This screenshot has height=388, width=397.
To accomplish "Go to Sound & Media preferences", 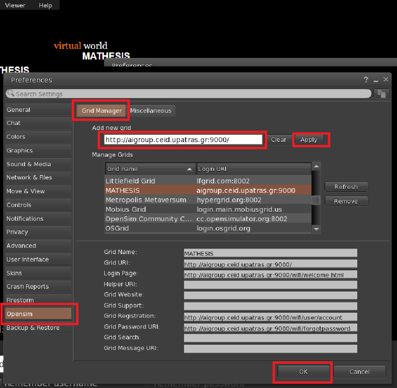I will coord(38,164).
